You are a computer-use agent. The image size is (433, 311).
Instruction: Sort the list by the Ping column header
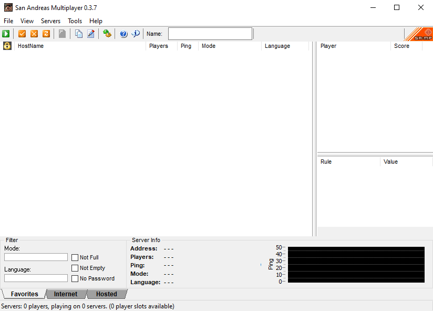[186, 46]
